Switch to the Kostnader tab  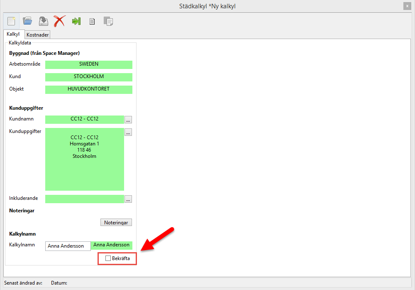[x=38, y=35]
